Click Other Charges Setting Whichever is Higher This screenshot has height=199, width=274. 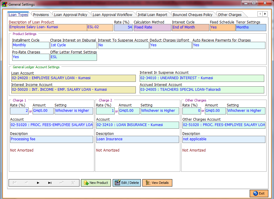pos(246,111)
